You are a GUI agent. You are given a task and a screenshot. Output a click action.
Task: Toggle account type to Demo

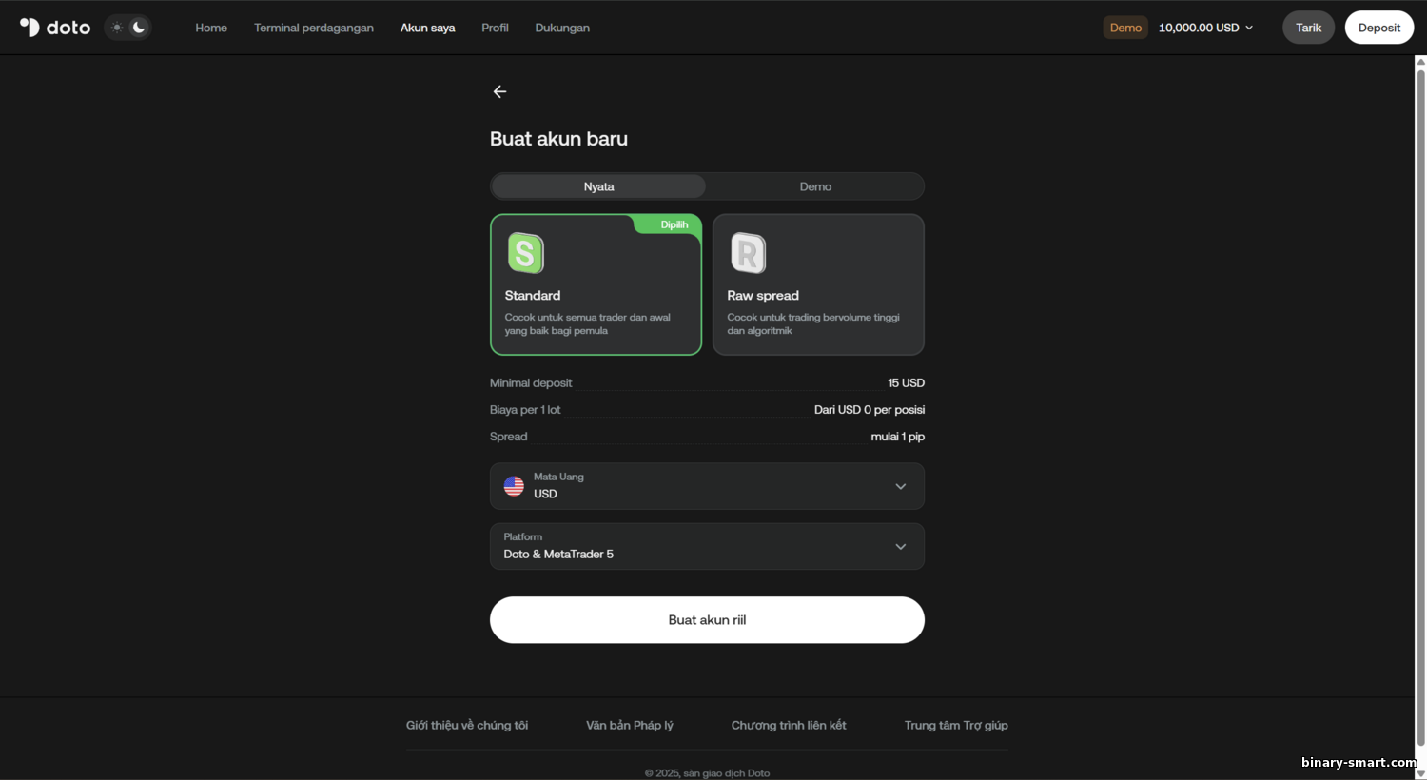pyautogui.click(x=815, y=186)
